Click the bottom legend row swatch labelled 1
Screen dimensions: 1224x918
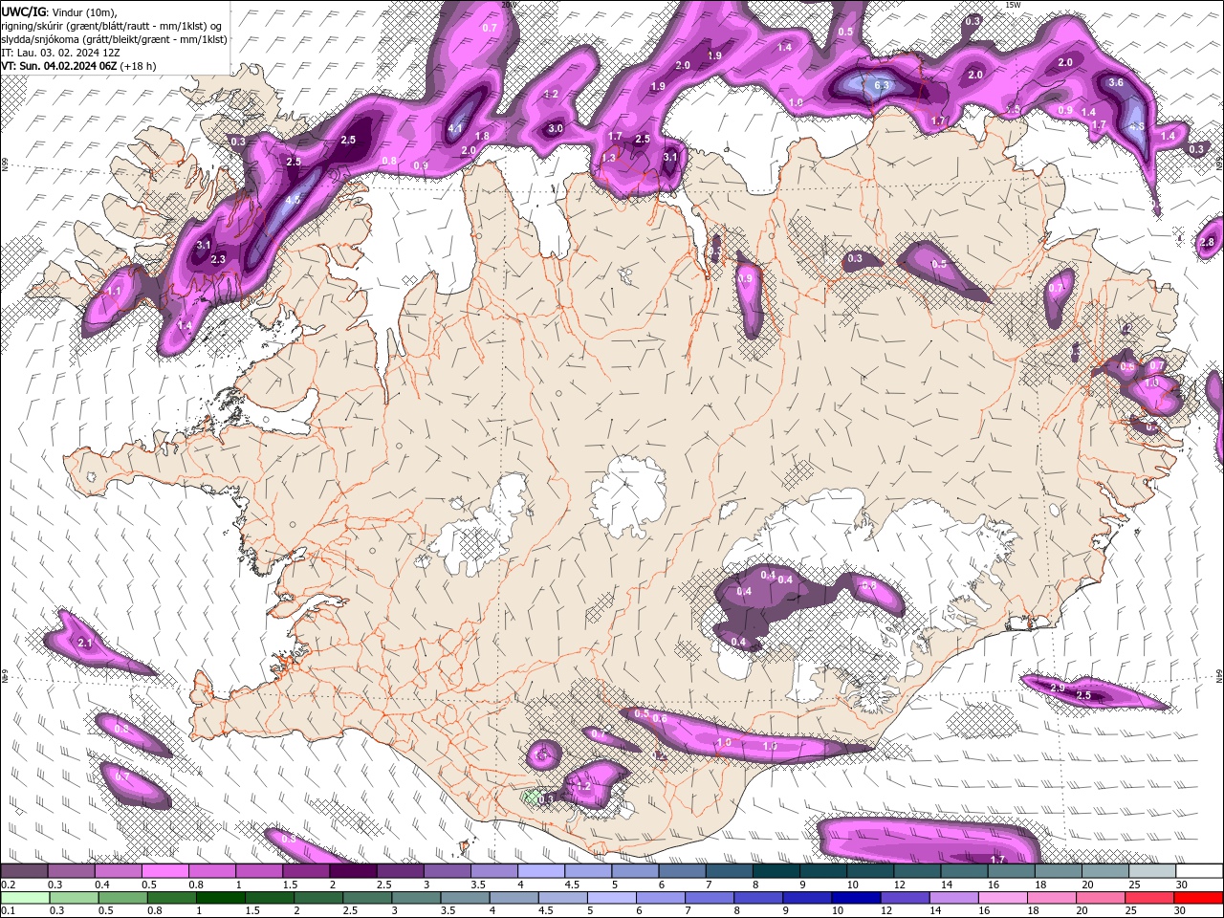(x=221, y=897)
